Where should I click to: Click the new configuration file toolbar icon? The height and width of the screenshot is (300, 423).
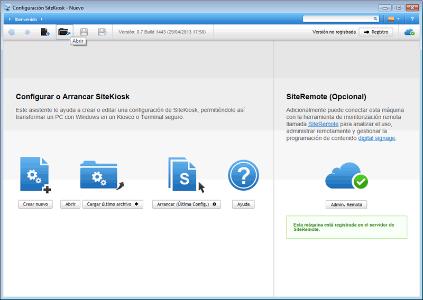(45, 32)
